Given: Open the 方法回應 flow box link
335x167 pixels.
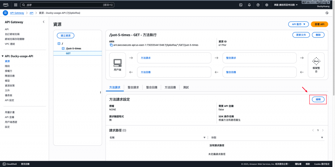Looking at the screenshot, I should [146, 72].
